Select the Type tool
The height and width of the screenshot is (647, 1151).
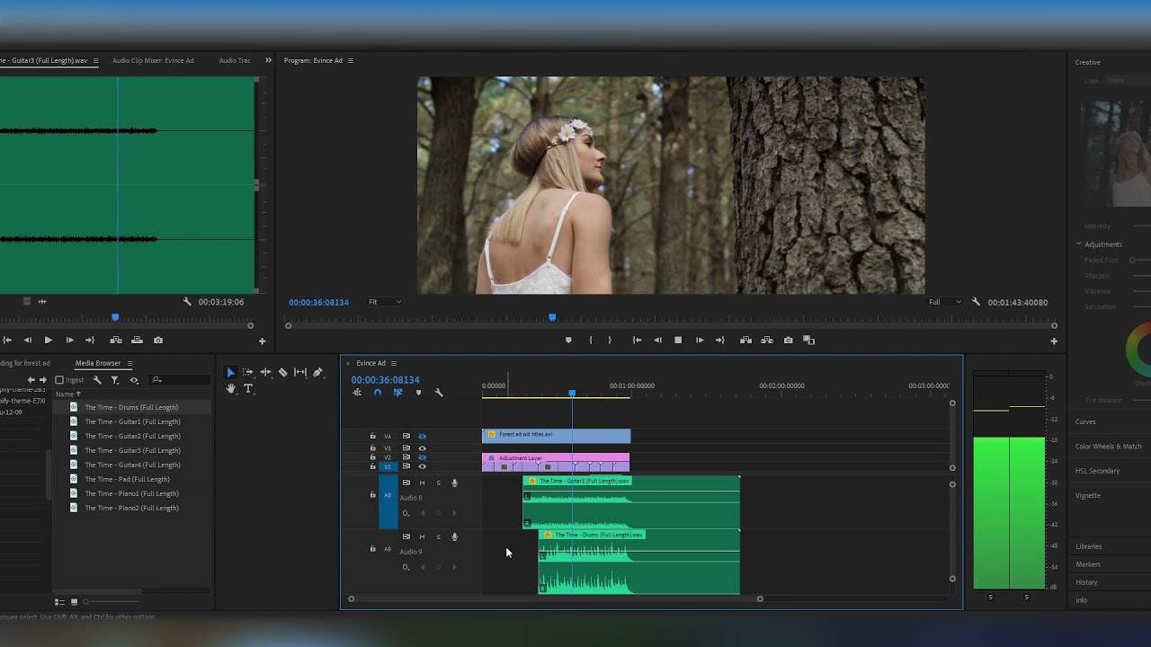[248, 389]
